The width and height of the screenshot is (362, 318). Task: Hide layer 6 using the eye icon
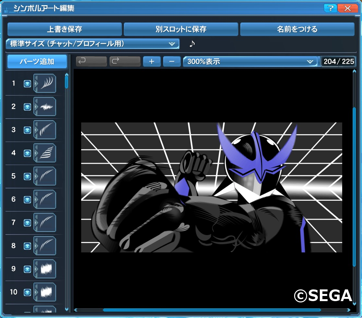(27, 199)
